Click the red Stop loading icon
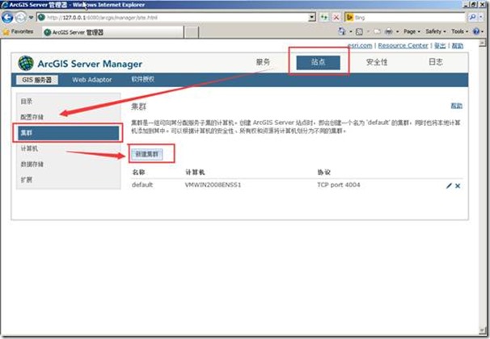This screenshot has width=490, height=339. (336, 18)
